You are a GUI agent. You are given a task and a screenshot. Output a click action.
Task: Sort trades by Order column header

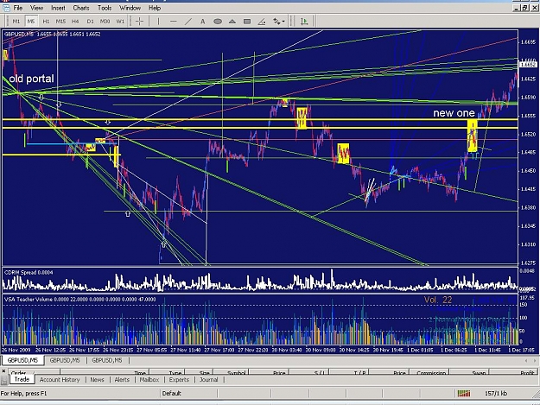[x=34, y=372]
